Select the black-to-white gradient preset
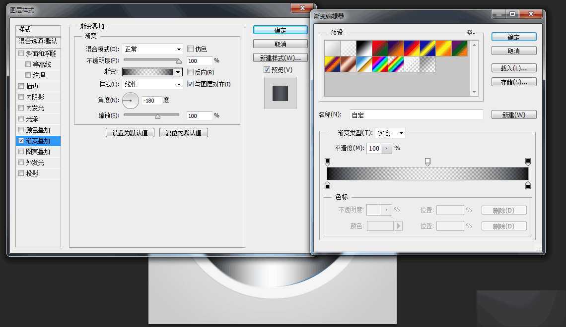Screen dimensions: 566x327 363,47
